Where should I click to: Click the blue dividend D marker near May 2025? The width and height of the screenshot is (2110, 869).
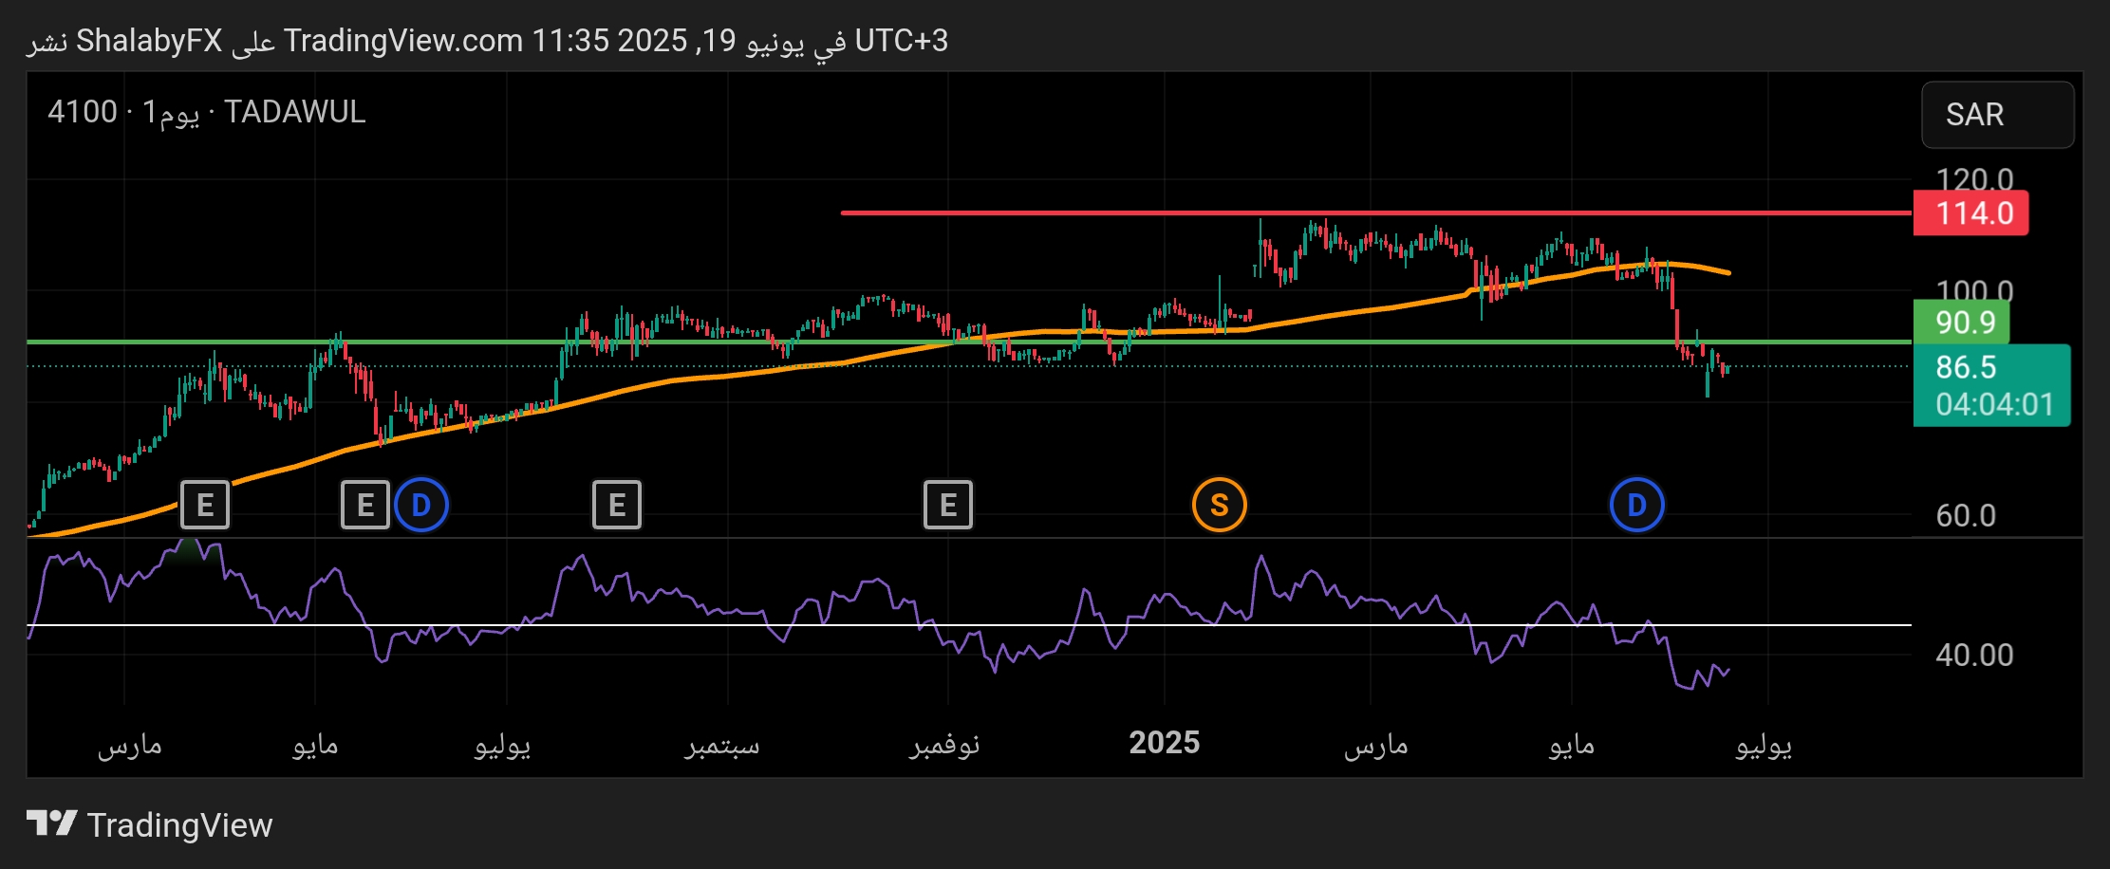[x=1637, y=505]
